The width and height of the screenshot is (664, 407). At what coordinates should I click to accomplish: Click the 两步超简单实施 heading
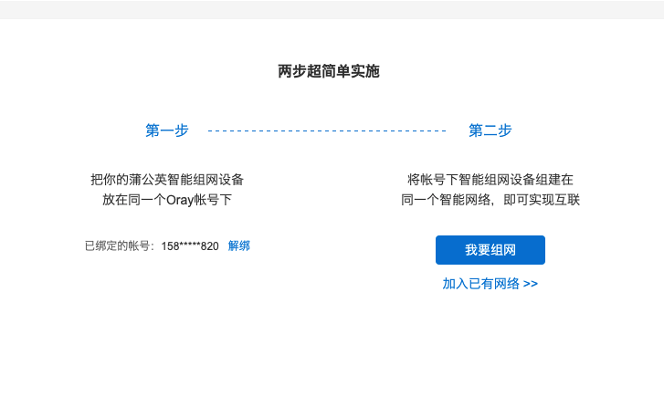click(329, 71)
